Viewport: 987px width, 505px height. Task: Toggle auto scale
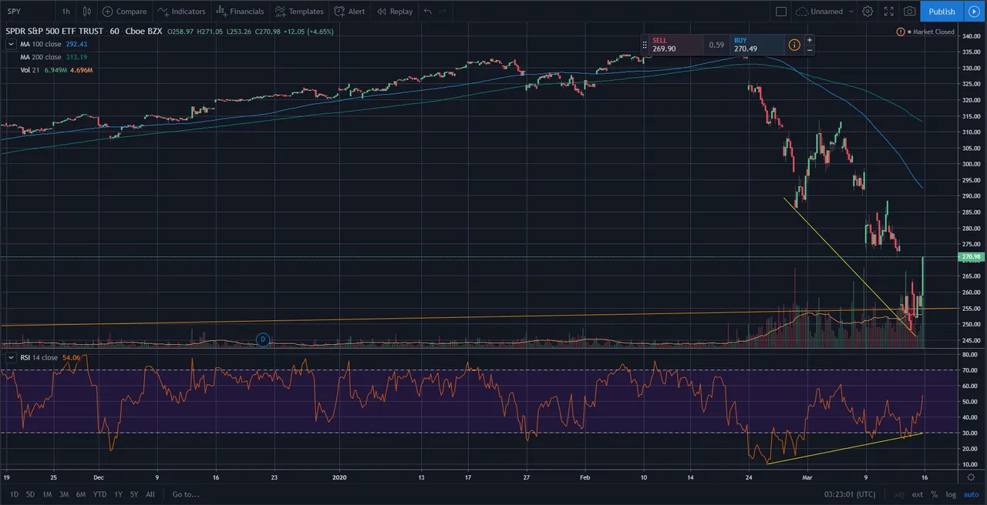point(969,494)
